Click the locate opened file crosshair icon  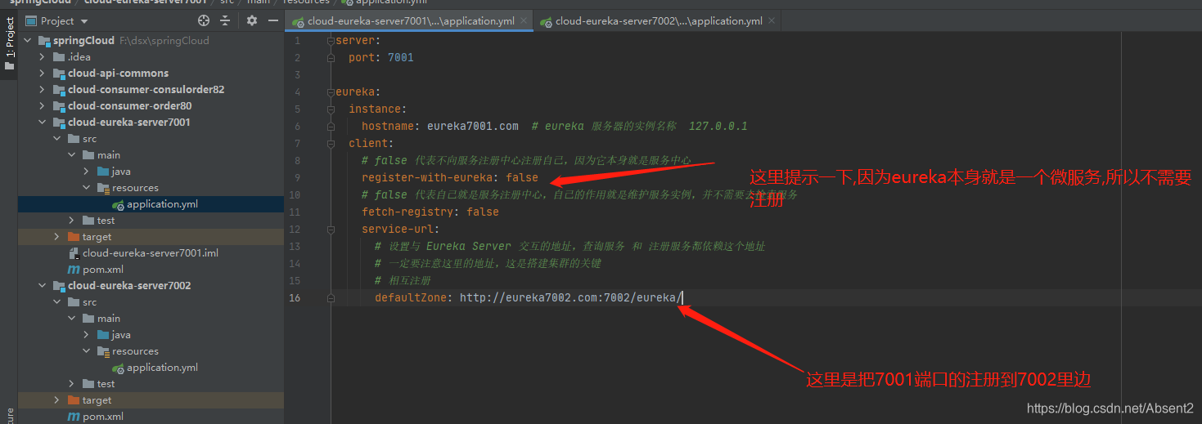click(x=204, y=20)
